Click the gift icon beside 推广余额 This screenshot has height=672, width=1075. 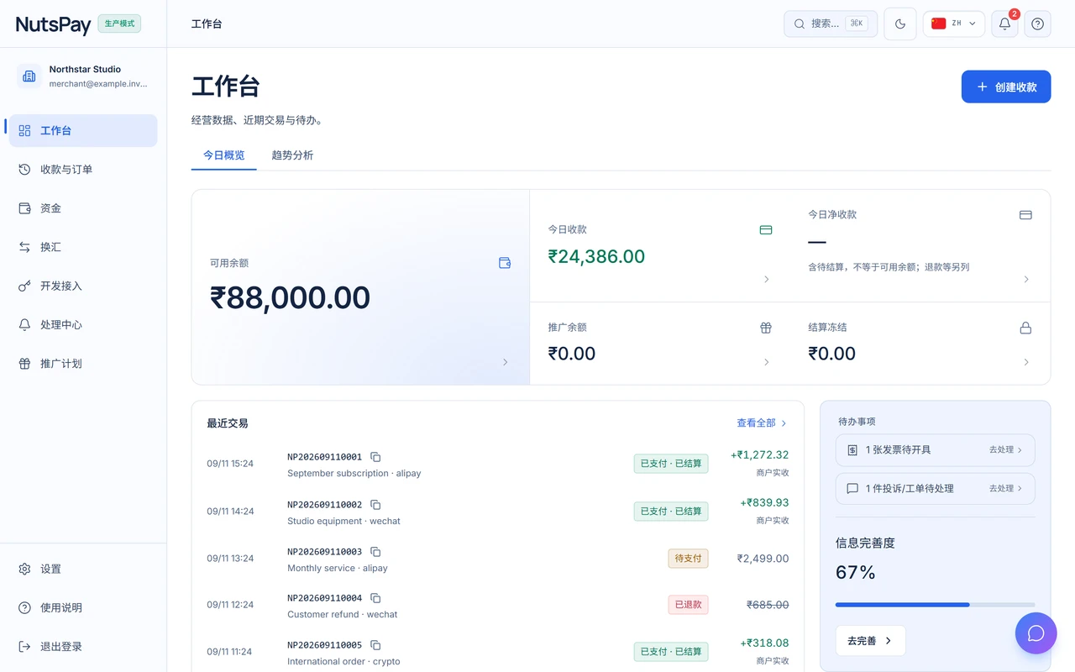point(766,328)
